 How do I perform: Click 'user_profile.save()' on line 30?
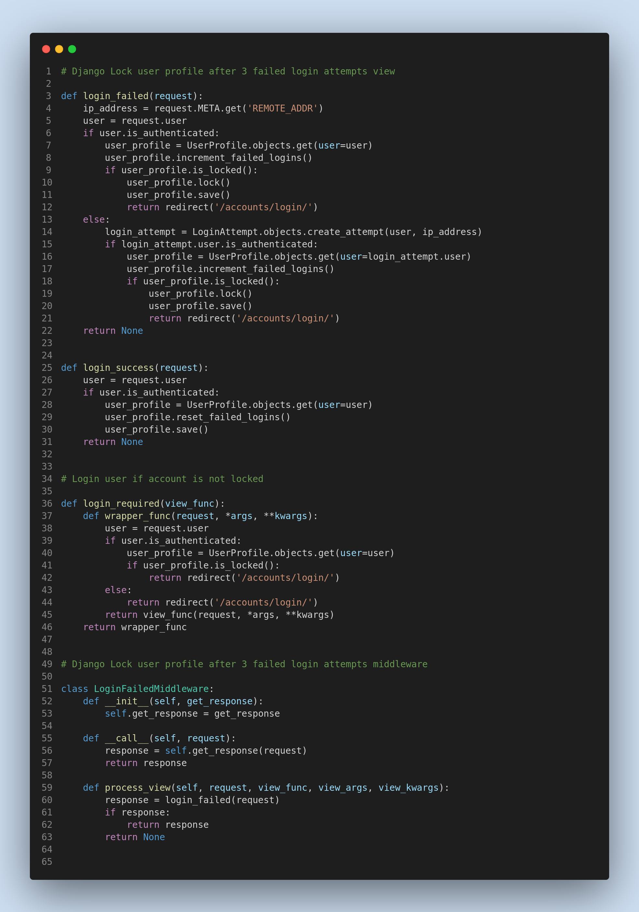coord(157,429)
